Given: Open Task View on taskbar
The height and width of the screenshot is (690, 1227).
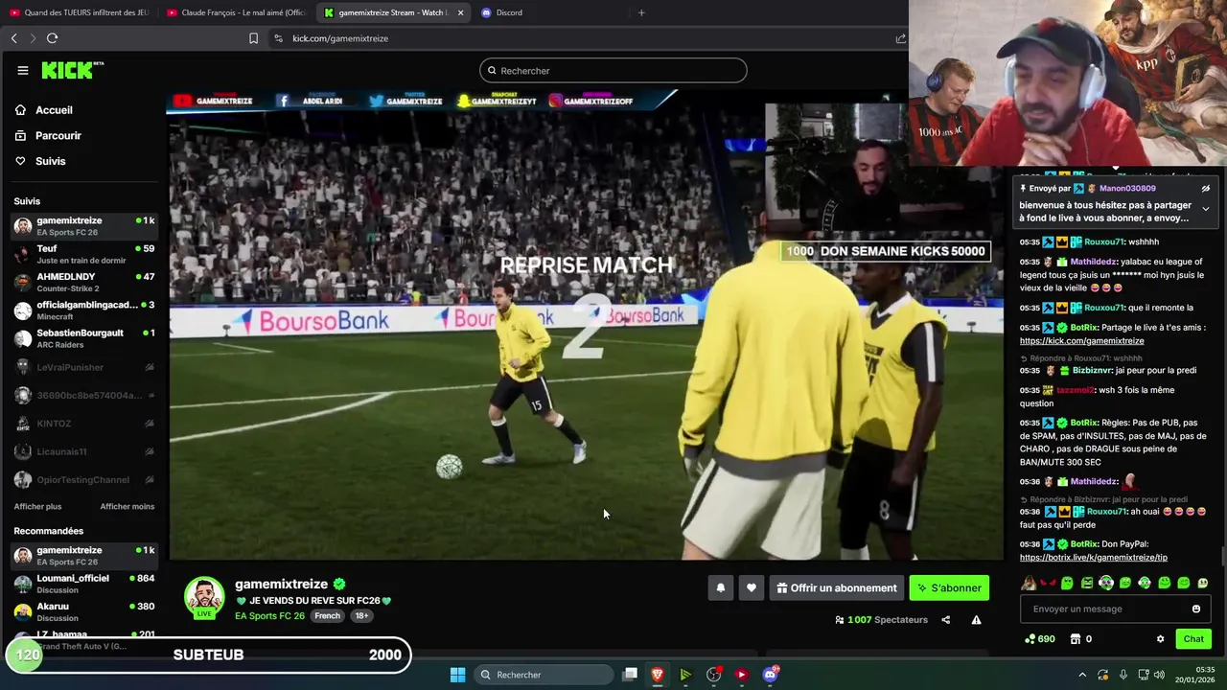Looking at the screenshot, I should [630, 675].
